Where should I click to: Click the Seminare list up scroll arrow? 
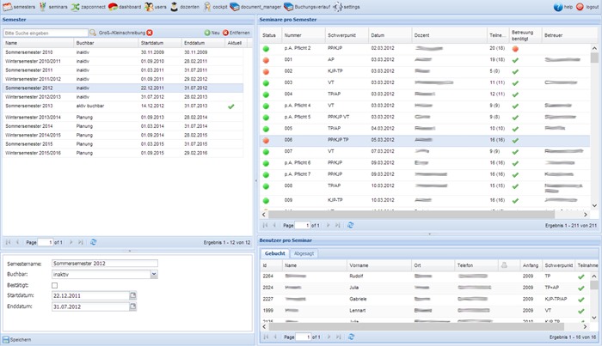(x=594, y=48)
